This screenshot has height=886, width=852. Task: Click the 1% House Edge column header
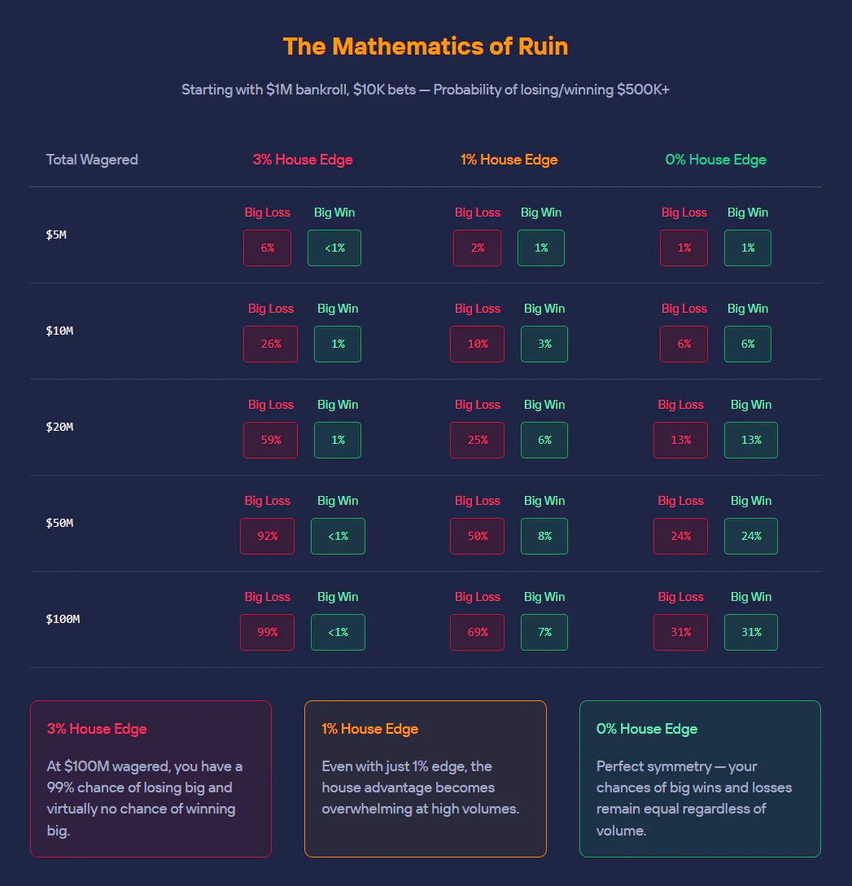(509, 160)
